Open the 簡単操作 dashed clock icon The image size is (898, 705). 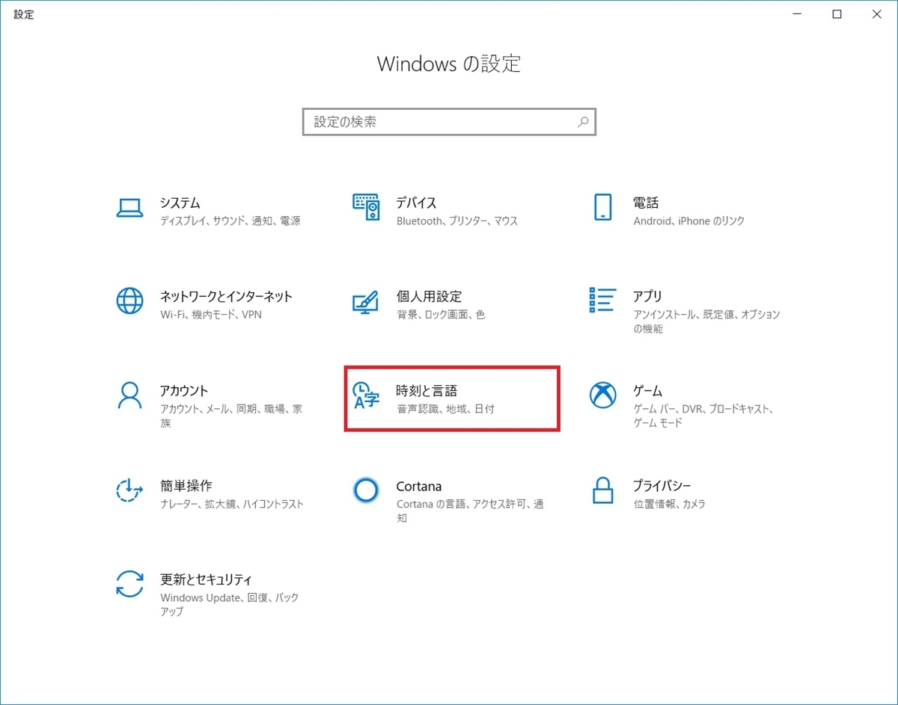tap(129, 490)
